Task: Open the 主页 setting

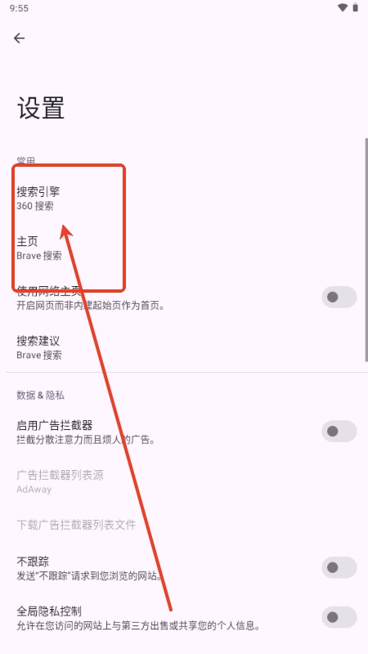Action: [x=184, y=248]
